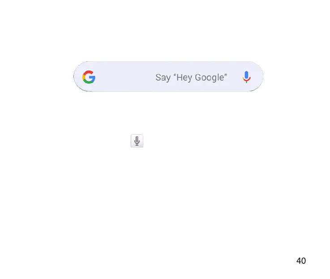Click the red-yellow-green-blue G emblem
This screenshot has height=279, width=330.
[x=89, y=77]
